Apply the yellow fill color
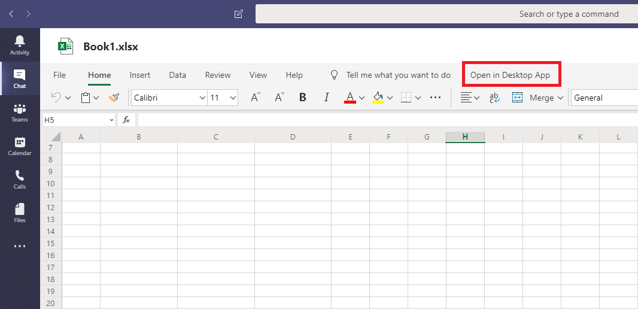Image resolution: width=638 pixels, height=309 pixels. [x=378, y=98]
